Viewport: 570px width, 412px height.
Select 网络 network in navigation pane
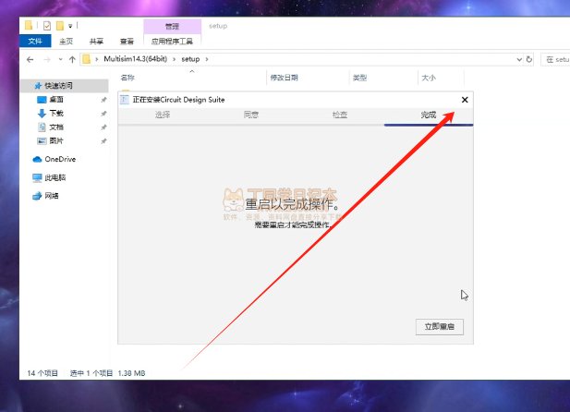[x=52, y=196]
